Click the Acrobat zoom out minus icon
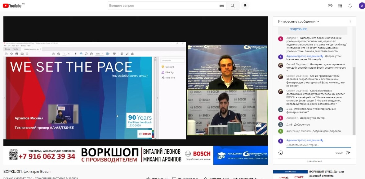The image size is (365, 179). pyautogui.click(x=86, y=54)
